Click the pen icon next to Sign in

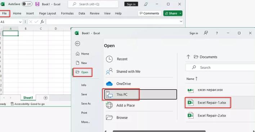[146, 4]
